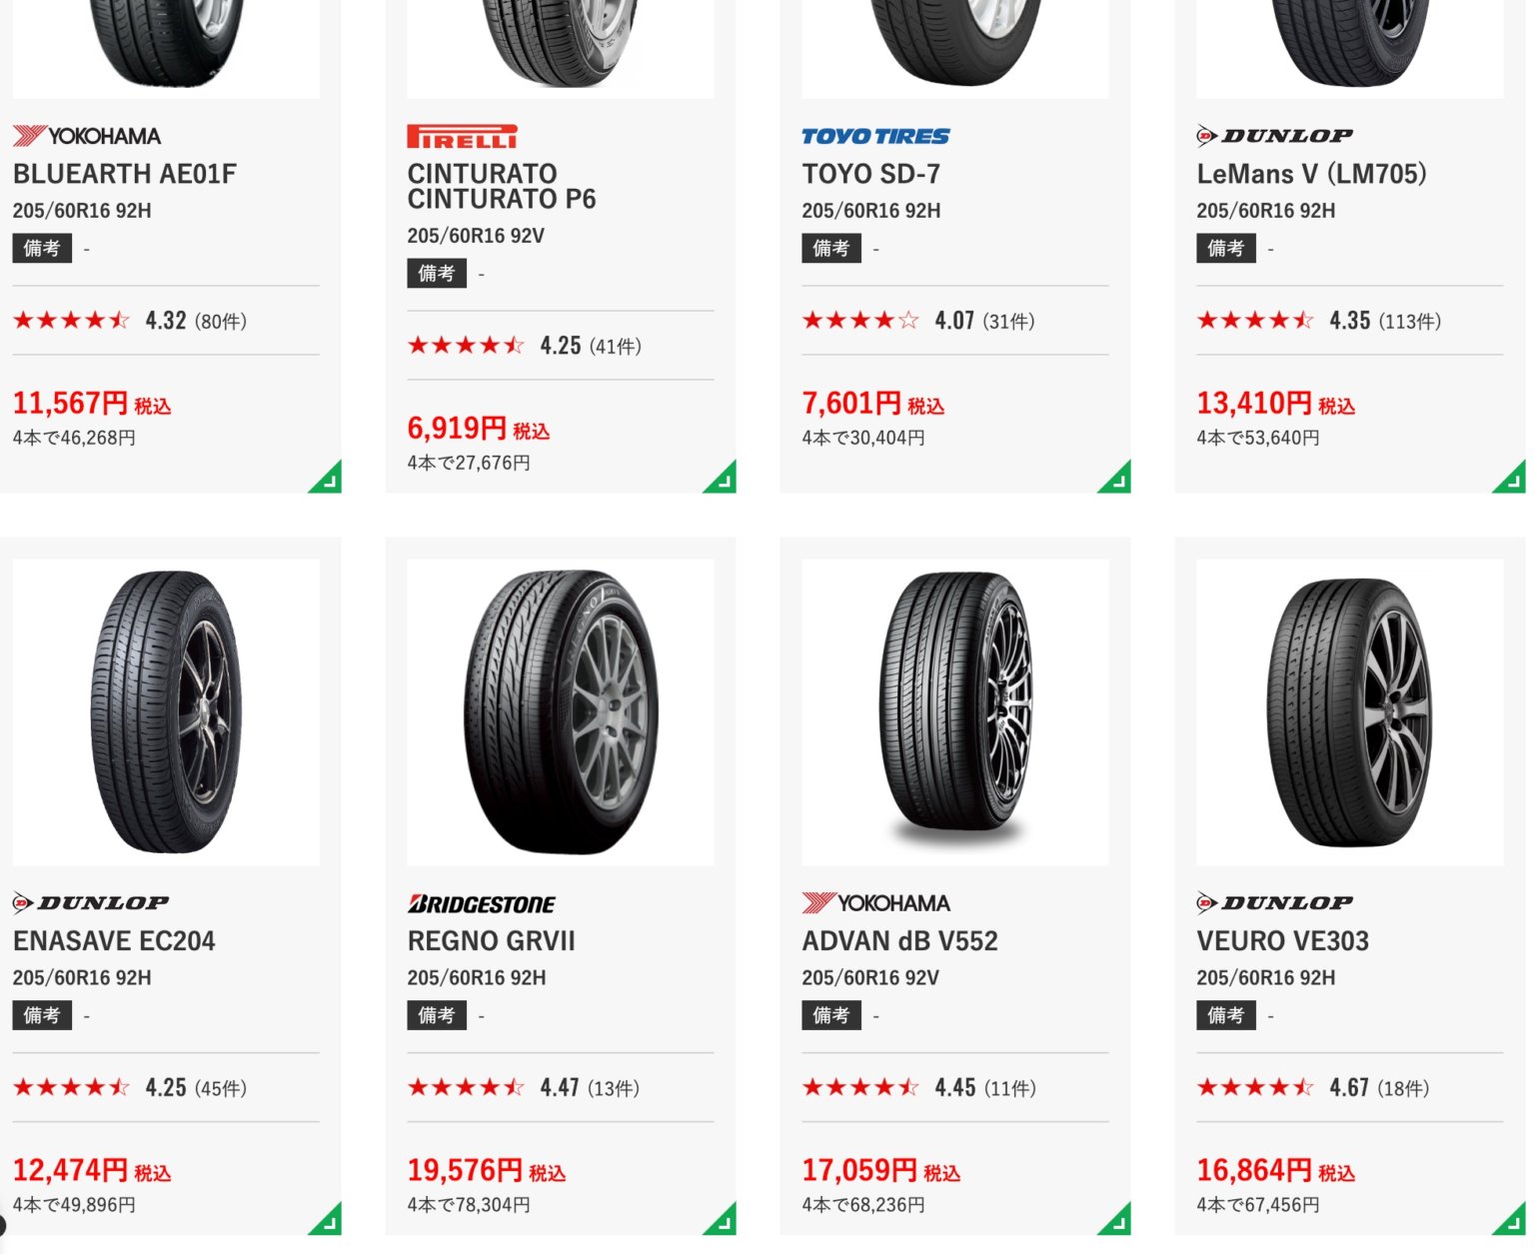
Task: Click the Toyo Tires brand logo
Action: [x=875, y=136]
